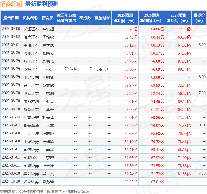Viewport: 207px width, 194px height.
Task: Select the 覆盖时长 column header
Action: (x=102, y=18)
